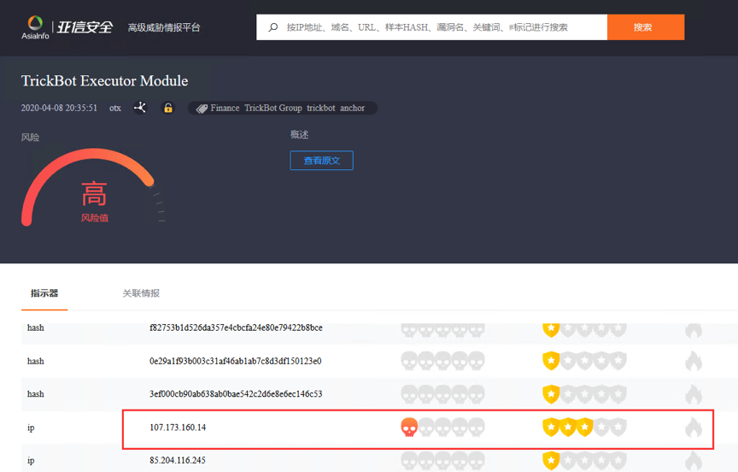
Task: Click red skull icon in 107.173.160.14 row
Action: click(409, 428)
